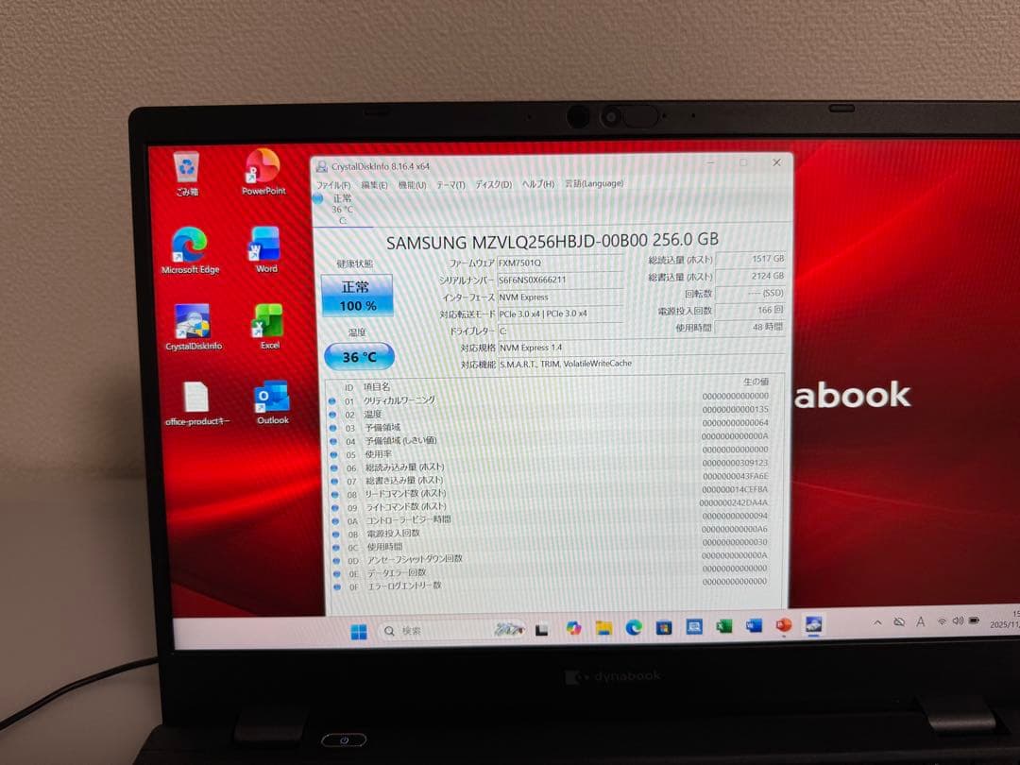Open the 機能(U) menu
The image size is (1020, 765).
coord(412,185)
